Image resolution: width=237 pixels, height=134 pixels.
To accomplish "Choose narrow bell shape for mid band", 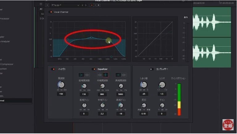I will pyautogui.click(x=105, y=75).
